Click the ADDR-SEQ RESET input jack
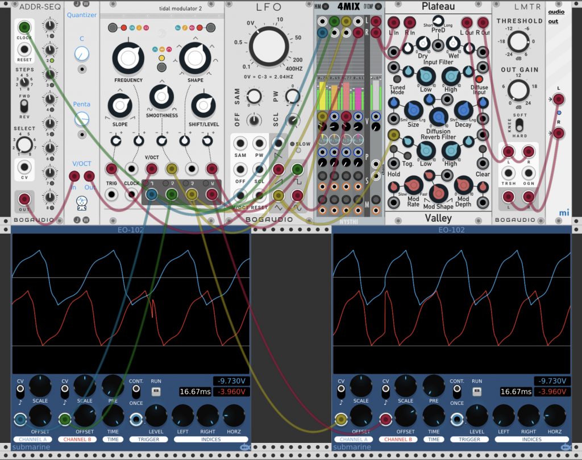 [24, 49]
